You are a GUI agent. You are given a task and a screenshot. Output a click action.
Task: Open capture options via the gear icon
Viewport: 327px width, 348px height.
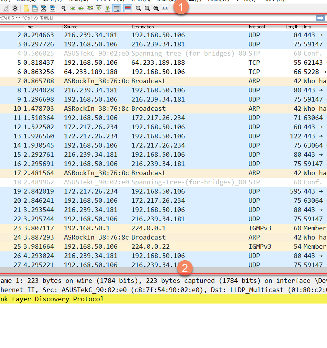pyautogui.click(x=14, y=8)
